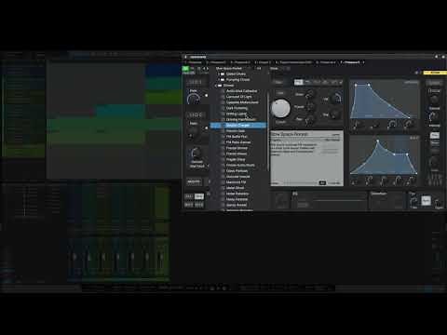The height and width of the screenshot is (335, 447).
Task: Select the second top node of the upper envelope
Action: (x=369, y=85)
